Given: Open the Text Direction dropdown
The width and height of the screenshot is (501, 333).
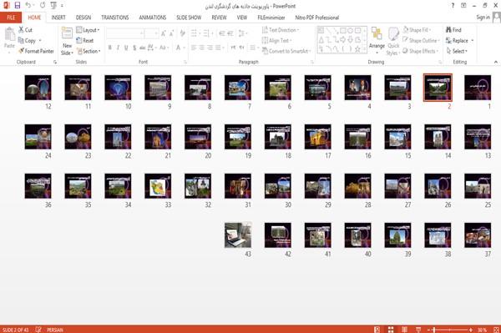Looking at the screenshot, I should 281,30.
